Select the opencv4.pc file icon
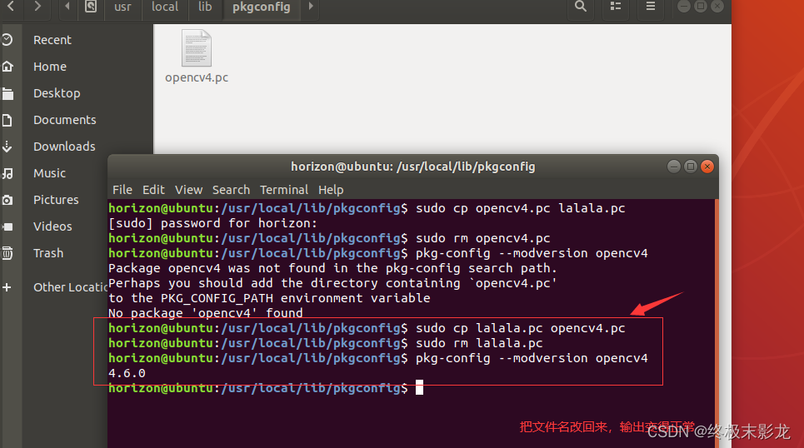 click(197, 48)
